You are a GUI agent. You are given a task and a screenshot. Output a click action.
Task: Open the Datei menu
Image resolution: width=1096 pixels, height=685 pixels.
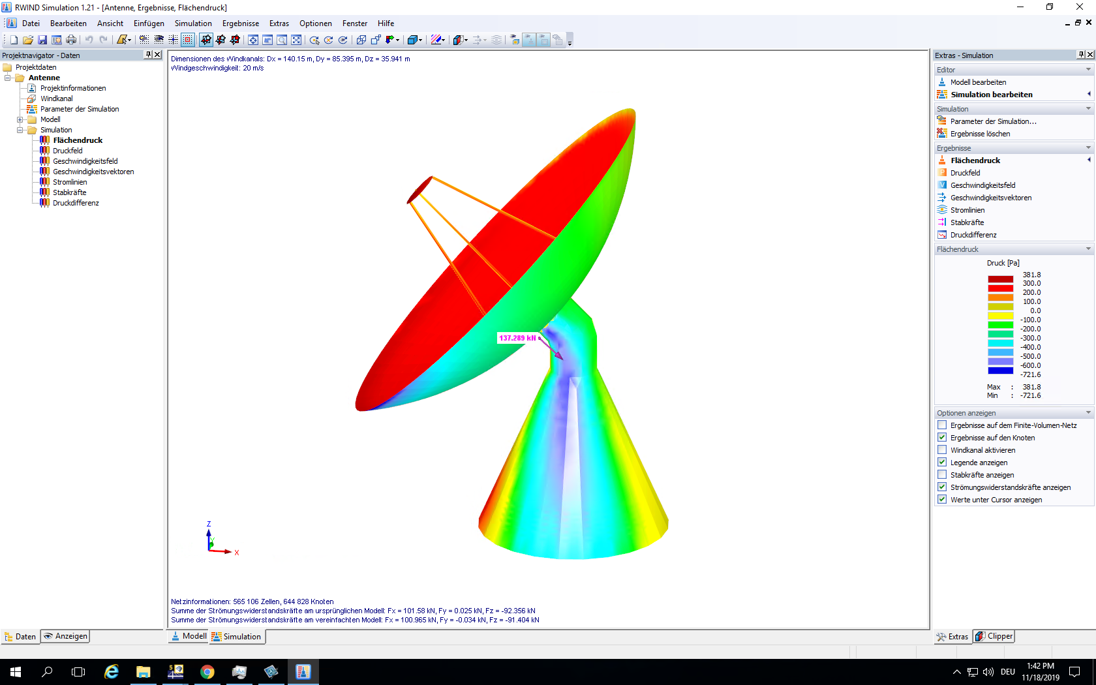pos(31,23)
